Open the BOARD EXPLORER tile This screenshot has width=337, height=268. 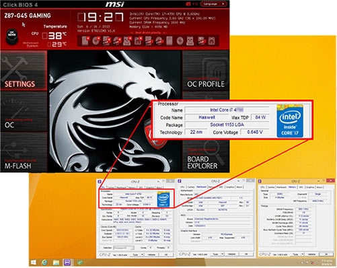point(206,152)
